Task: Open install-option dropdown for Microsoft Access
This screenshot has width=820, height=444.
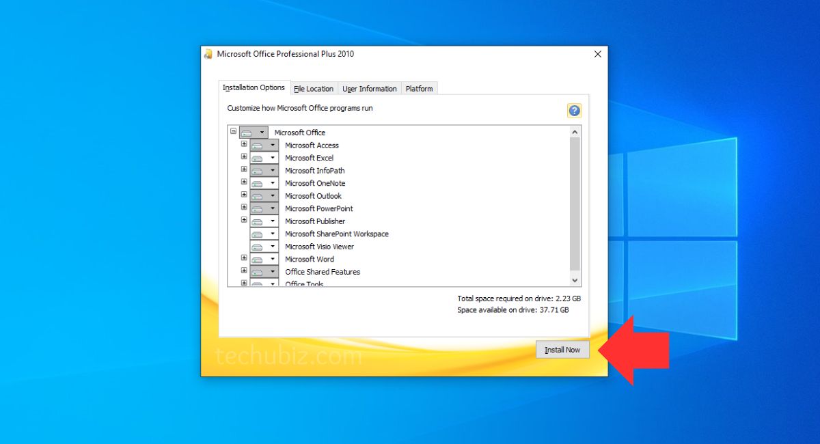Action: pos(264,145)
